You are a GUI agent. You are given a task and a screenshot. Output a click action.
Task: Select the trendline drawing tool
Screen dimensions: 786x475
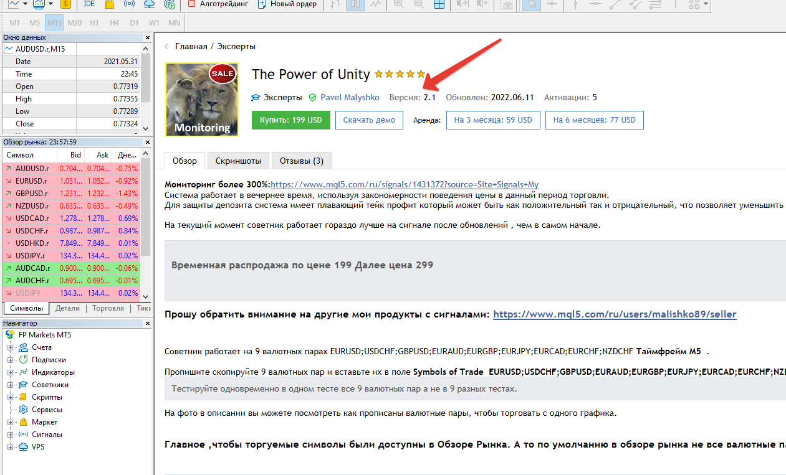(616, 4)
